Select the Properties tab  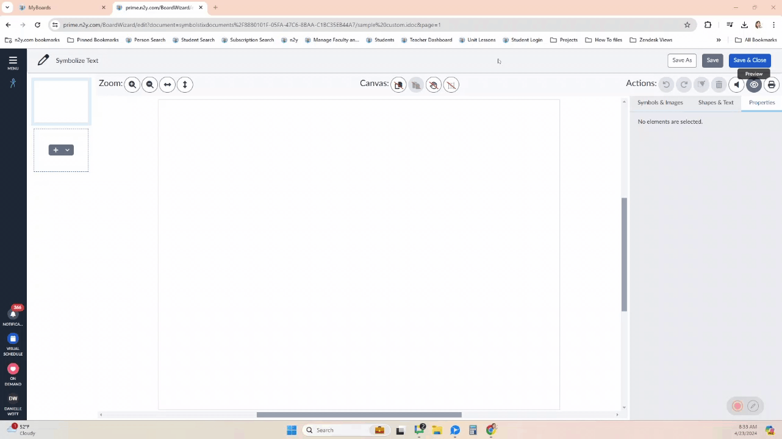pos(762,102)
